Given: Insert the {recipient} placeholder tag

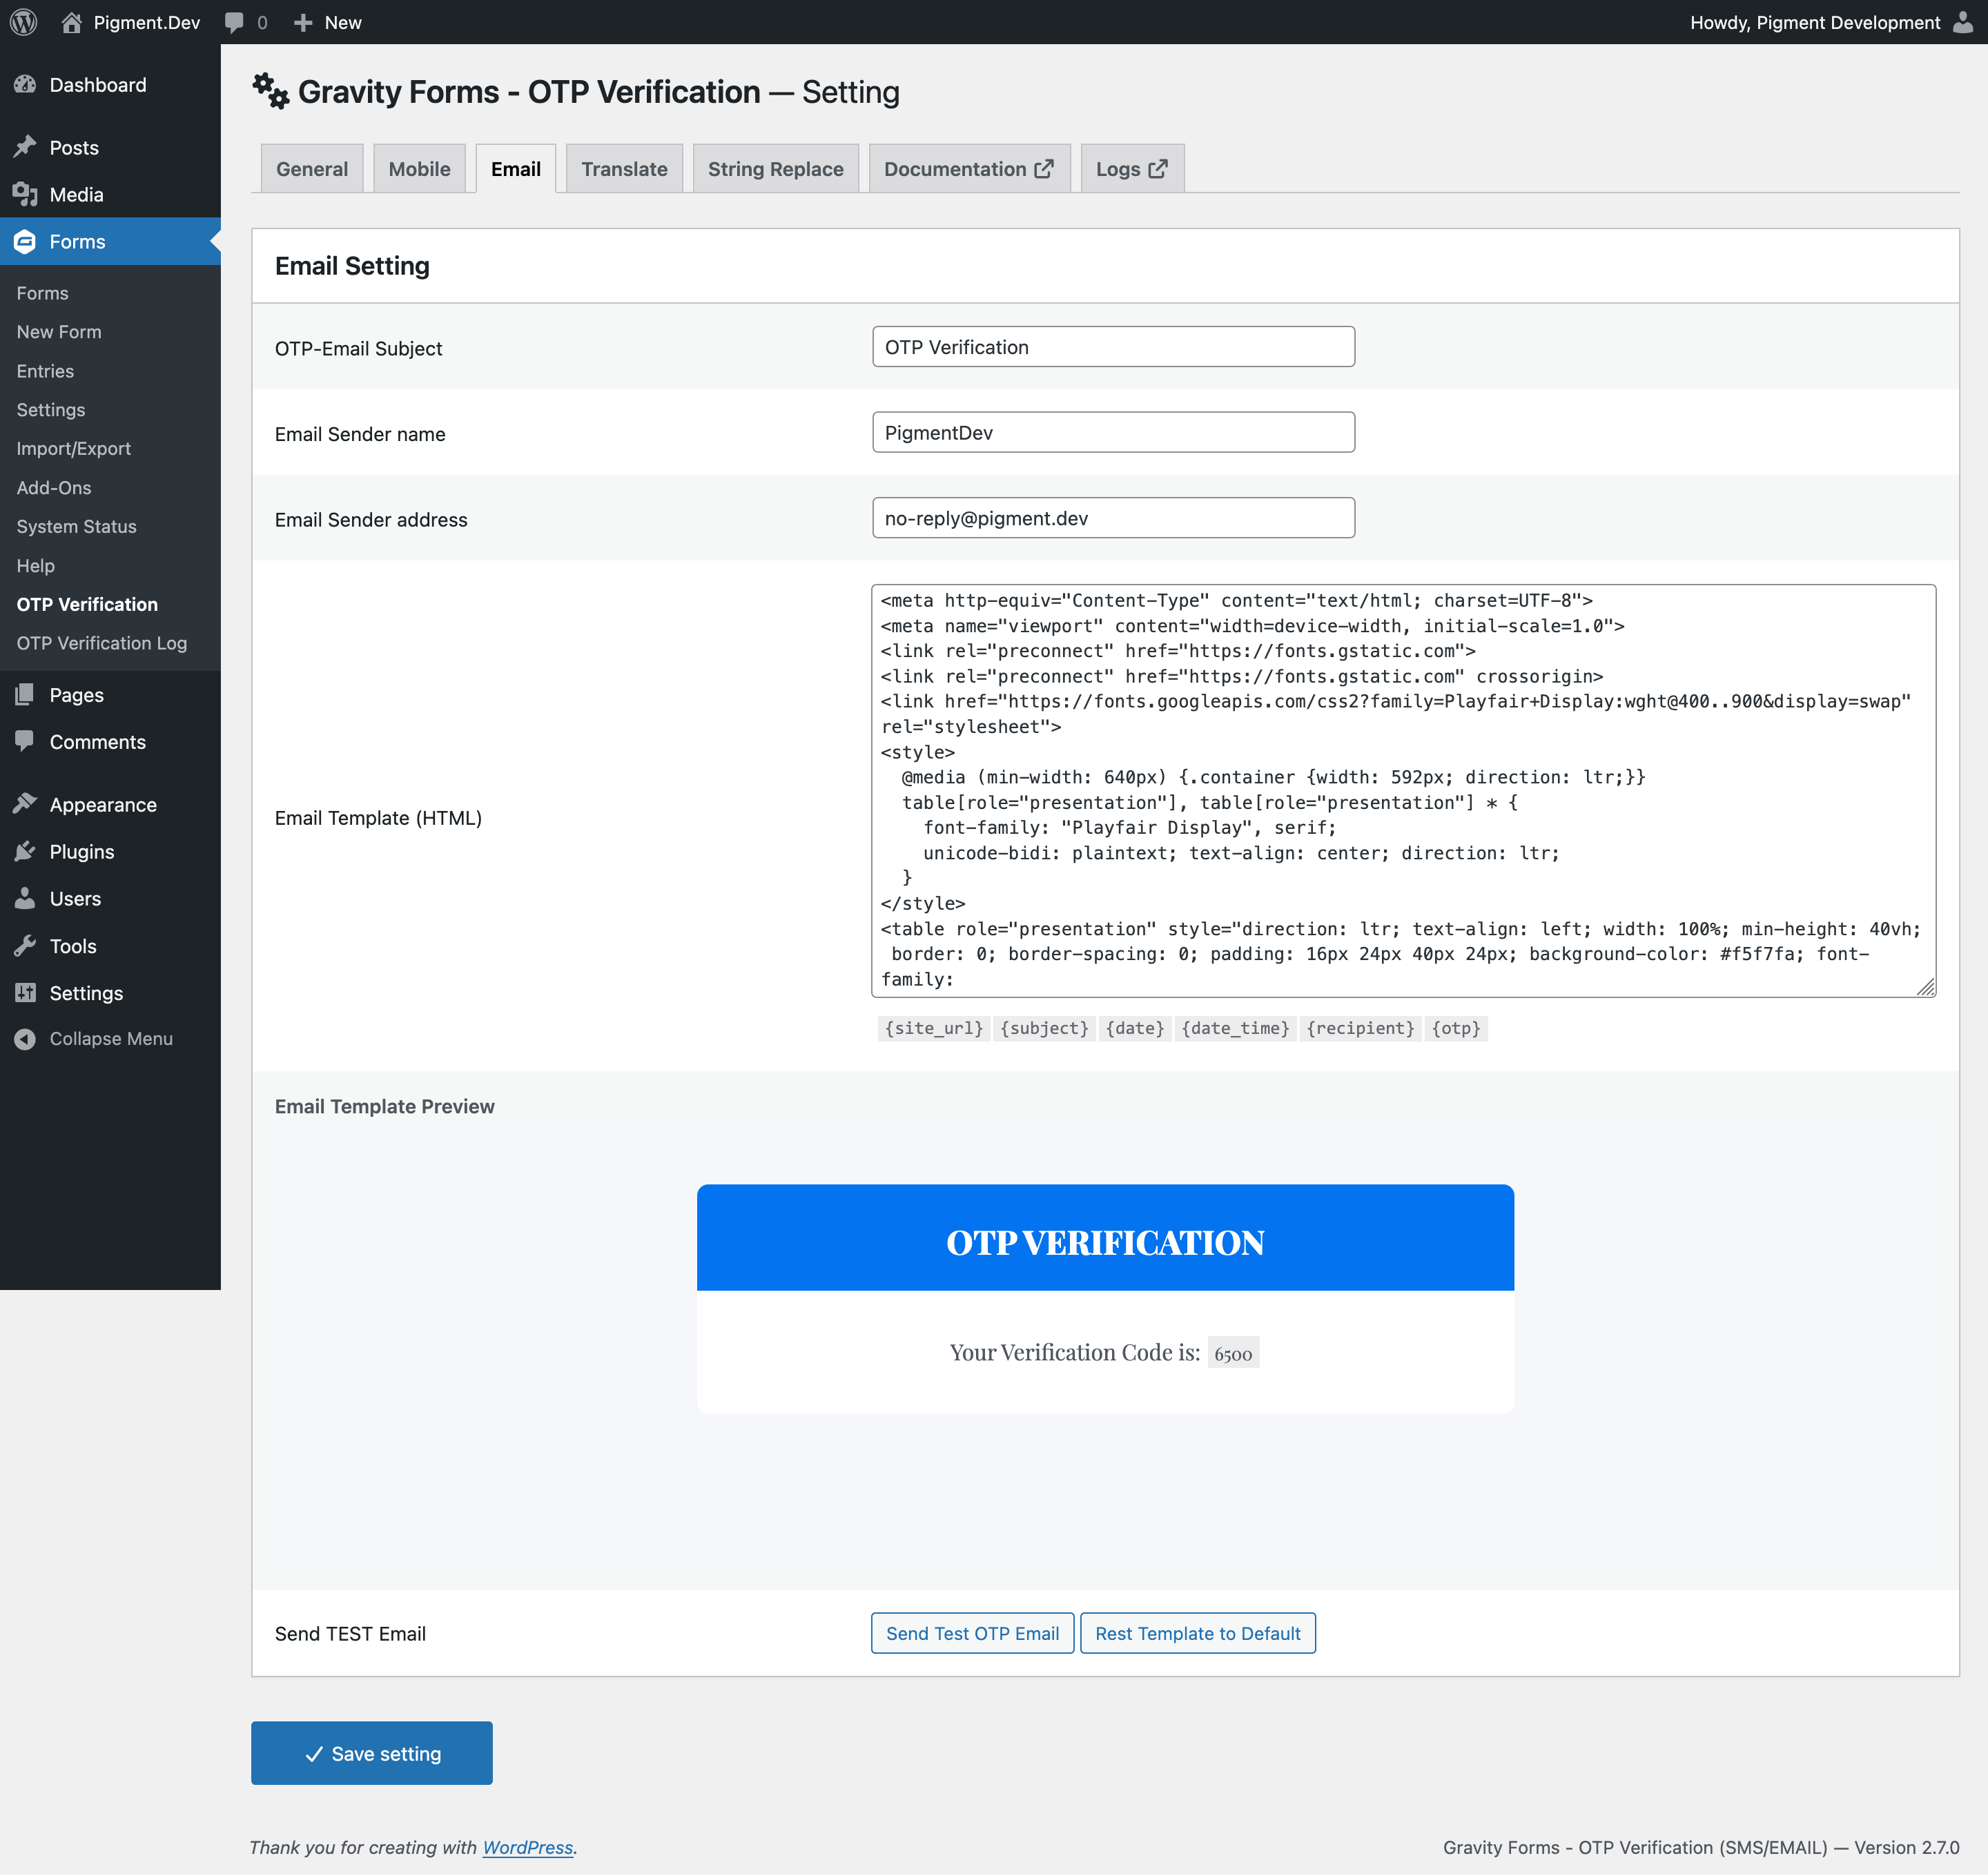Looking at the screenshot, I should click(x=1360, y=1028).
